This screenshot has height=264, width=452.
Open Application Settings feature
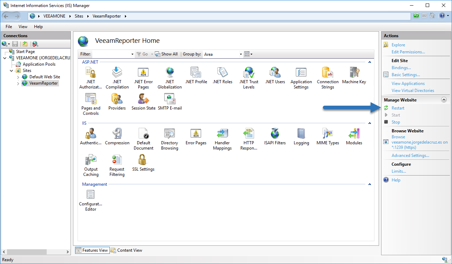[301, 78]
